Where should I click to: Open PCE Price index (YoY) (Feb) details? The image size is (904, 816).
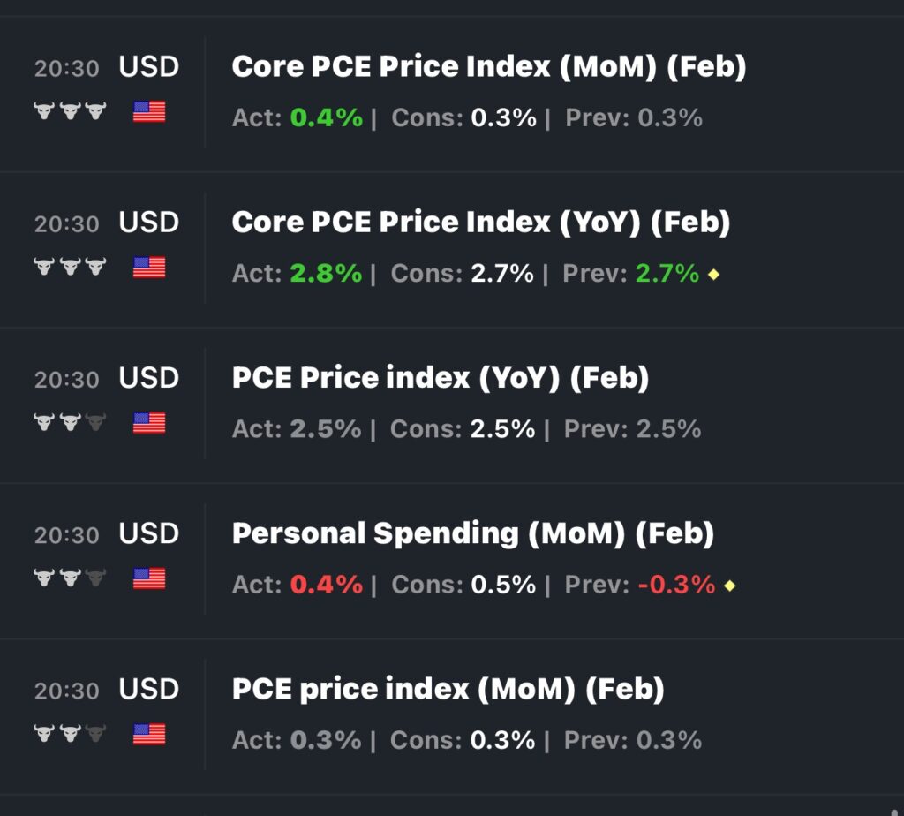(x=440, y=378)
